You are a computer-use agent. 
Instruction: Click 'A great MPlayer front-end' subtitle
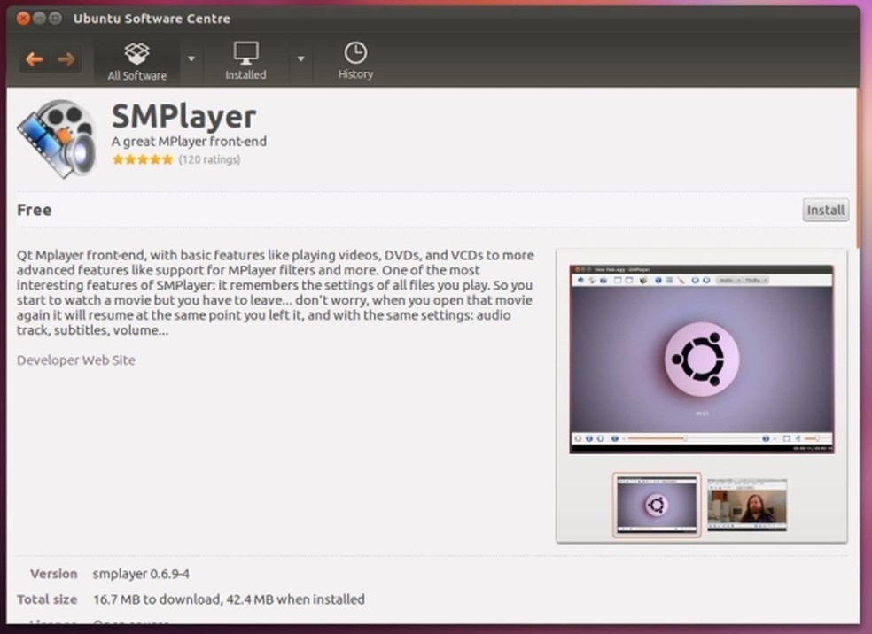[189, 142]
